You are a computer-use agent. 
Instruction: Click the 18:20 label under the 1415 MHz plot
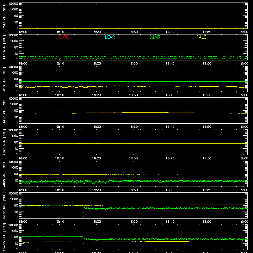coord(96,127)
